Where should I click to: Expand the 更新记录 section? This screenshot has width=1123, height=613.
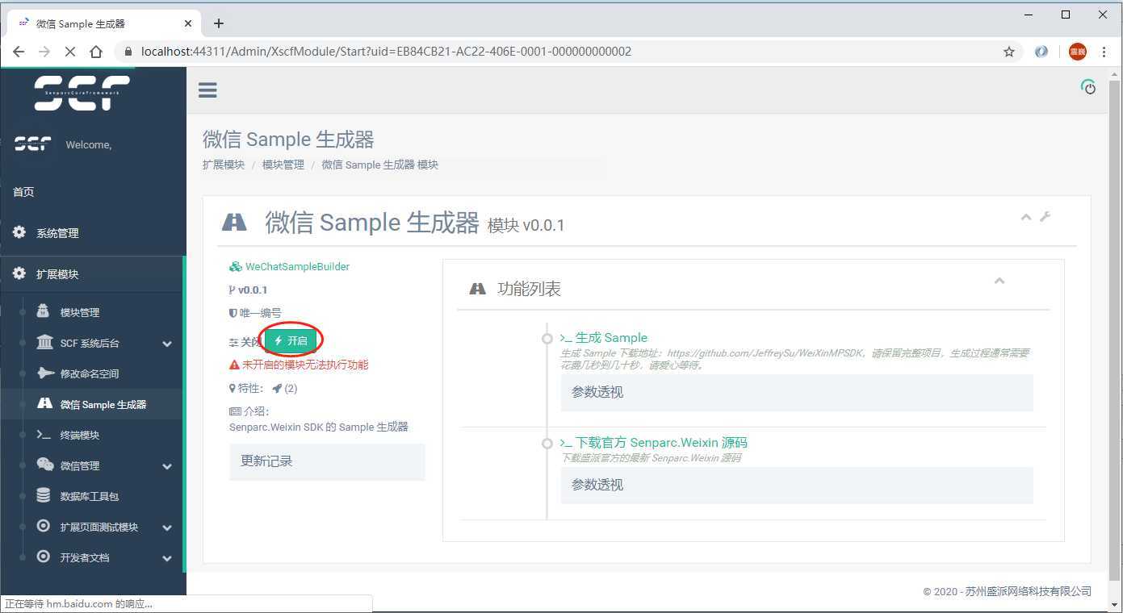point(327,461)
